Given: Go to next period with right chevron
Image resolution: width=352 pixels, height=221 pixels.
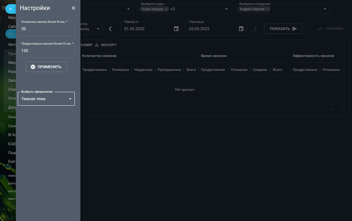Looking at the screenshot, I should click(255, 29).
